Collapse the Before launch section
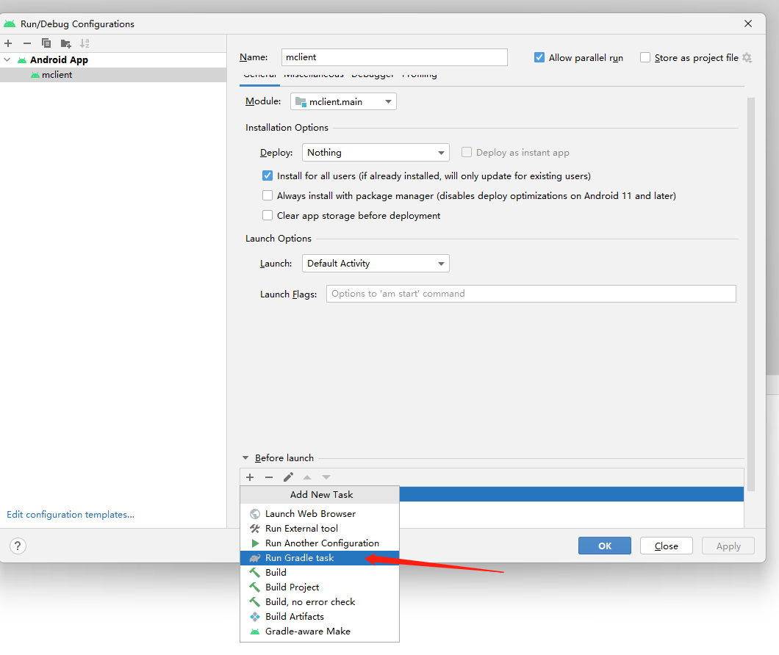The width and height of the screenshot is (779, 655). click(x=245, y=458)
